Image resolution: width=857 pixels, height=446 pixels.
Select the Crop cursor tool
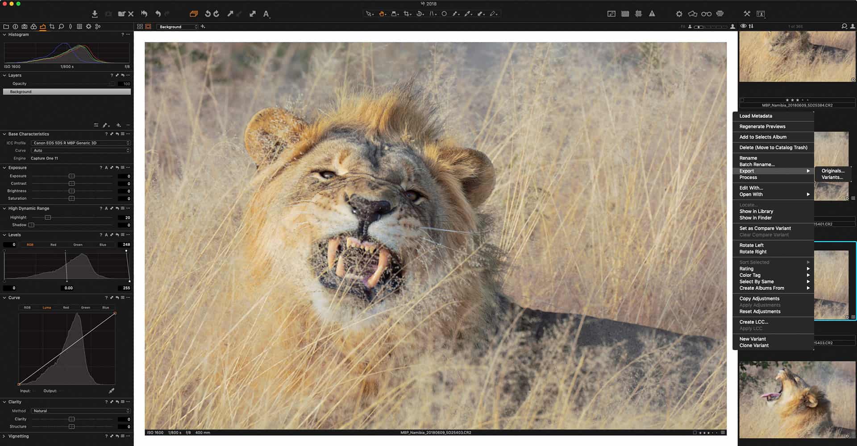pos(407,14)
